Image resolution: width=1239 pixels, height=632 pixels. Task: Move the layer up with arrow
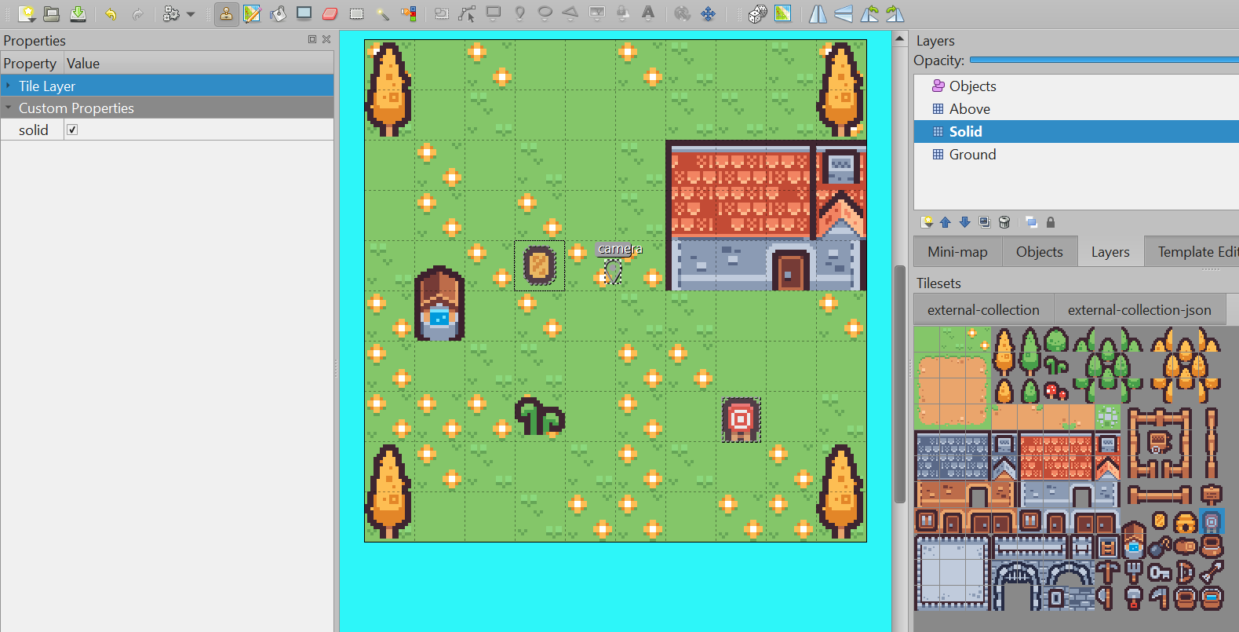(x=946, y=222)
